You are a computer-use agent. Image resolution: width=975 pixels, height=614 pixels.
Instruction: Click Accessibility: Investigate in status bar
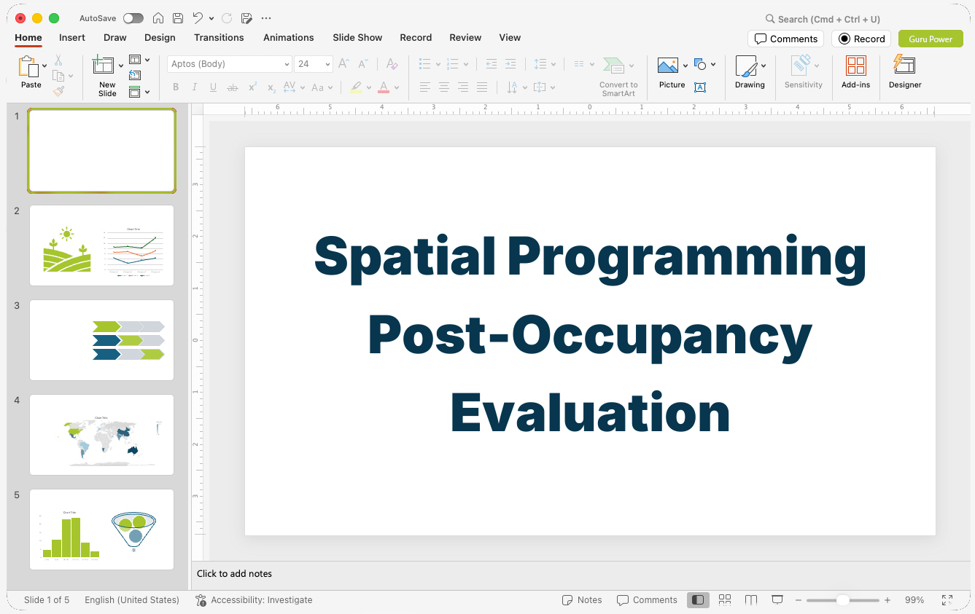(254, 600)
